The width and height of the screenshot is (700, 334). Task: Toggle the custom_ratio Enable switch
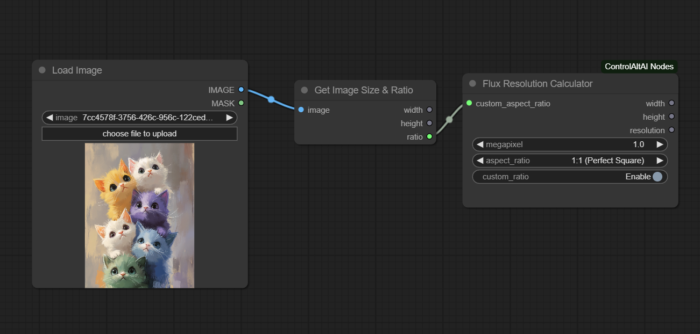657,177
